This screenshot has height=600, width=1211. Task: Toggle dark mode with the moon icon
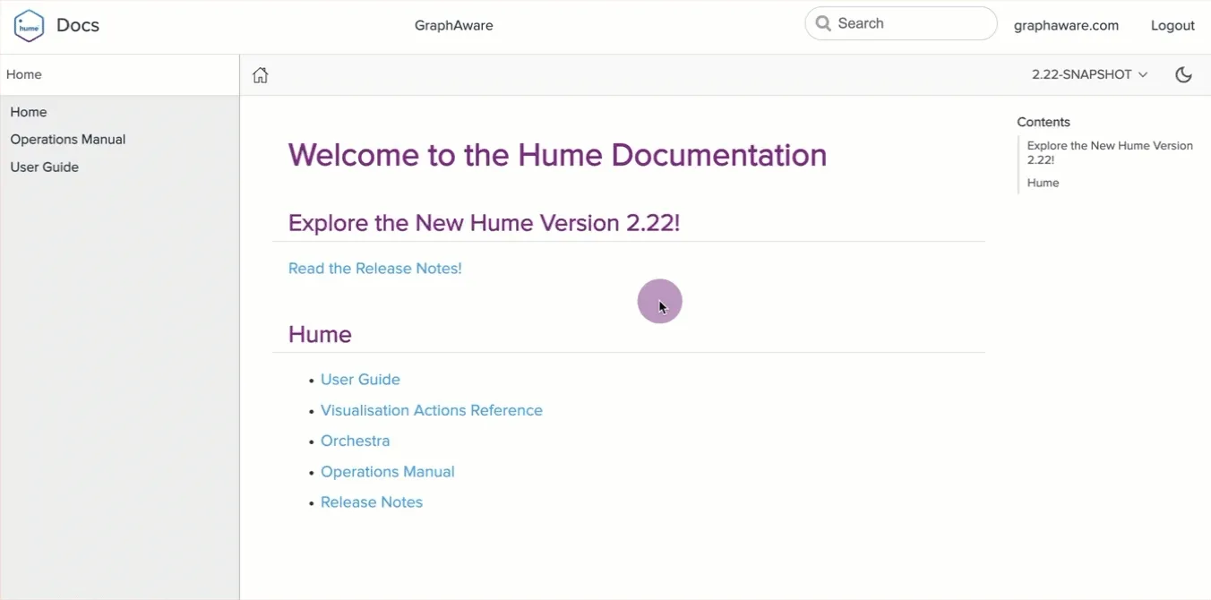click(x=1183, y=75)
